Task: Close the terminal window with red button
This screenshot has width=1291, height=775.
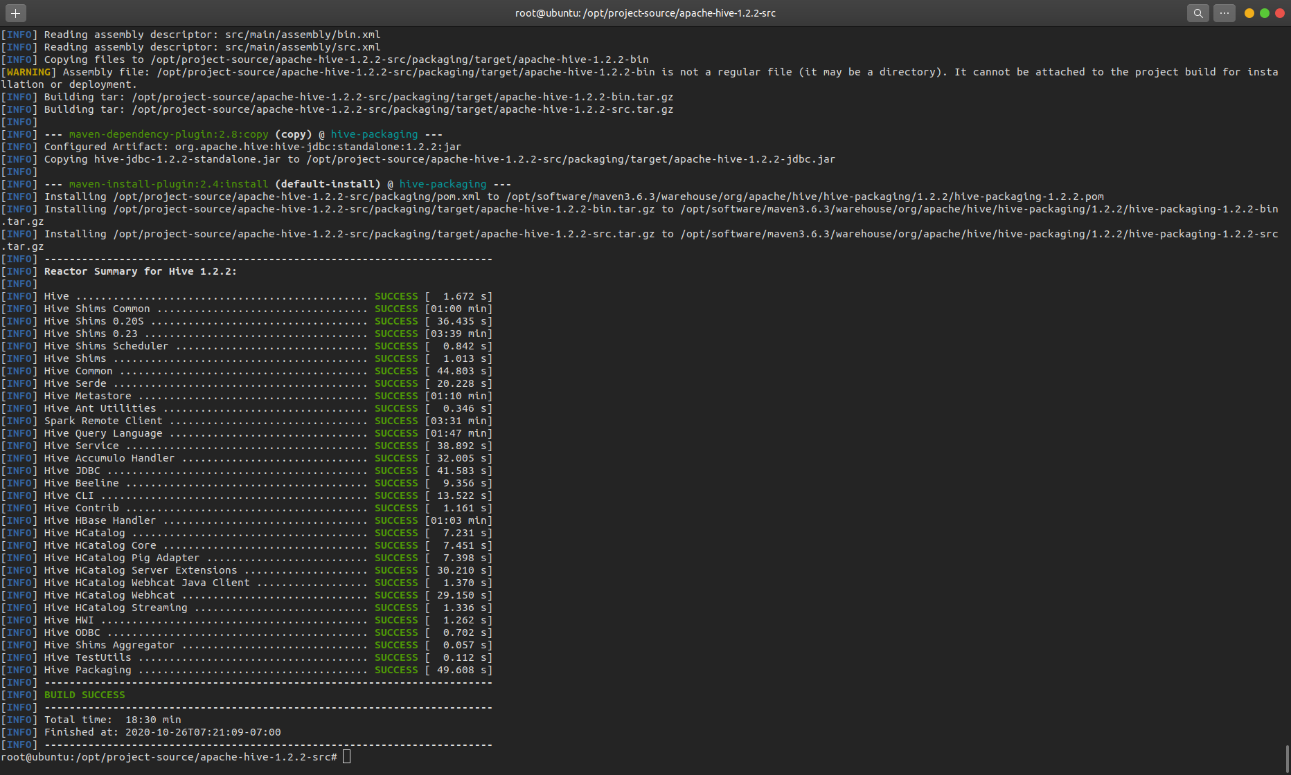Action: coord(1280,13)
